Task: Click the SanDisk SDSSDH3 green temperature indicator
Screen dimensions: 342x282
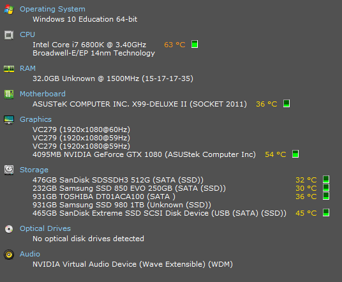Action: click(326, 179)
